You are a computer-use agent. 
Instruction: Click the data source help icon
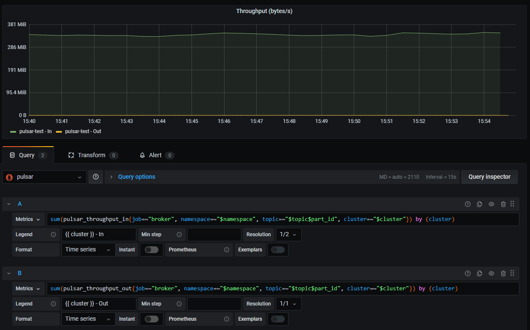click(96, 177)
